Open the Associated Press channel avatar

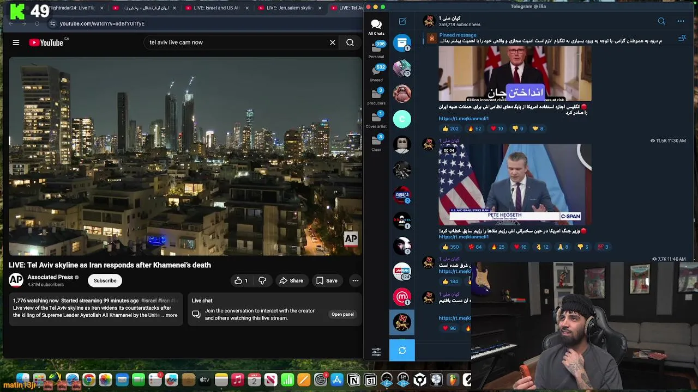[x=16, y=280]
